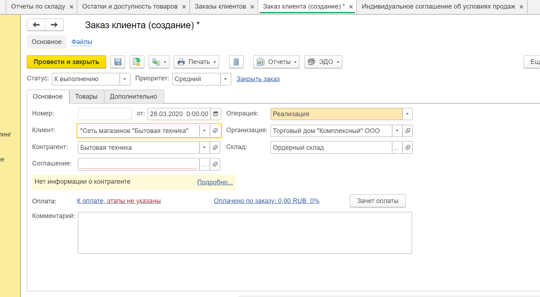This screenshot has height=297, width=540.
Task: Click the Закрыть заказ link
Action: coord(258,79)
